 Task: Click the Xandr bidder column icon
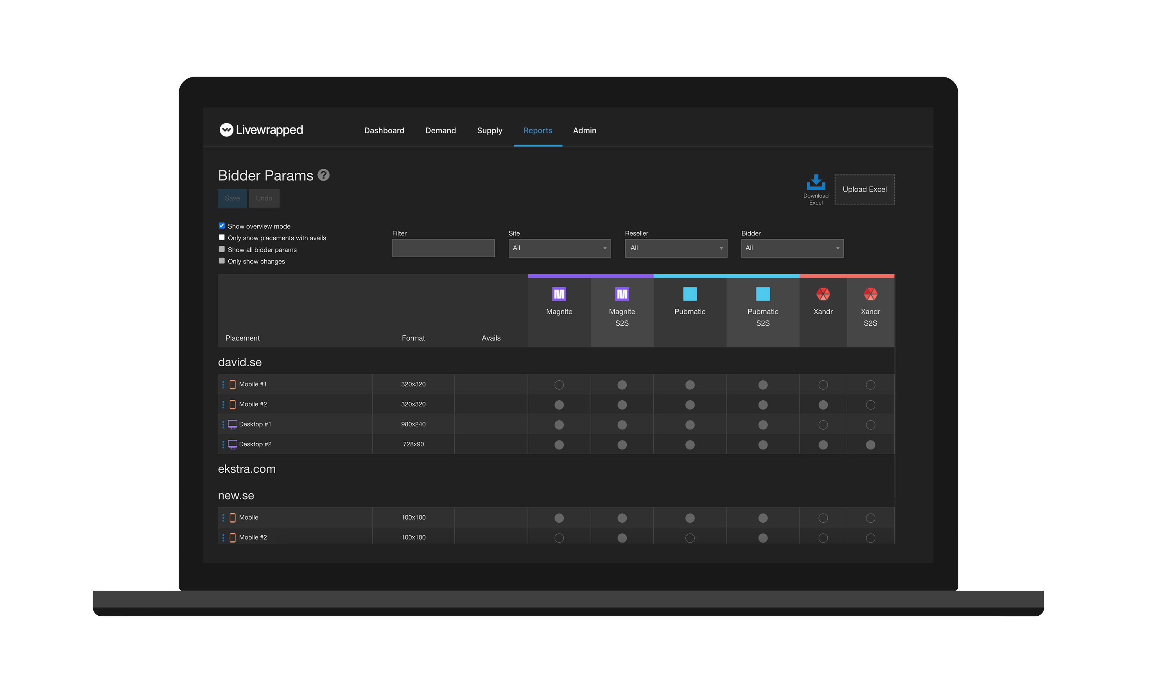[x=823, y=294]
